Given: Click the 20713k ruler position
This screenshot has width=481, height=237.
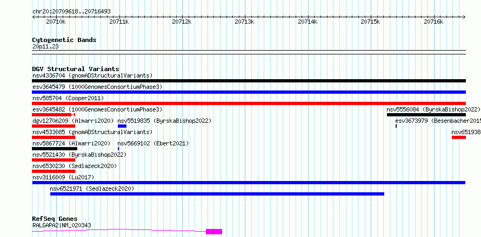Looking at the screenshot, I should coord(244,22).
